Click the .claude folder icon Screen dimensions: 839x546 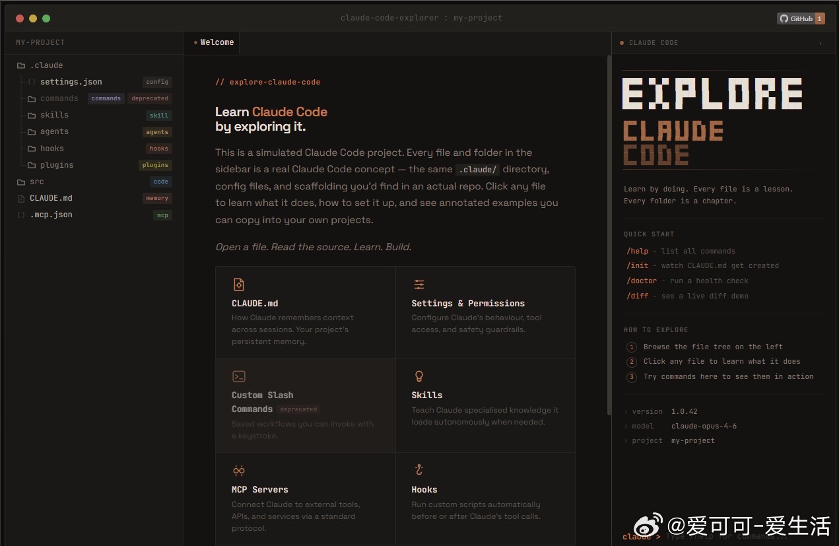tap(21, 65)
